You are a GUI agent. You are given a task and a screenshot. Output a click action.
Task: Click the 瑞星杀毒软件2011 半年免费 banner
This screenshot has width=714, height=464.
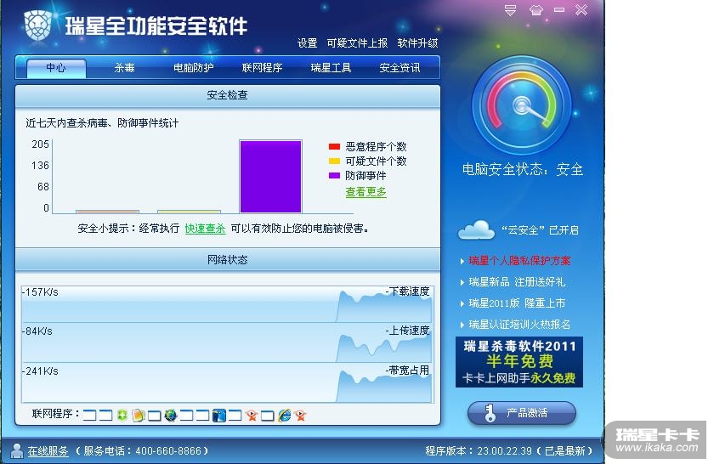519,362
